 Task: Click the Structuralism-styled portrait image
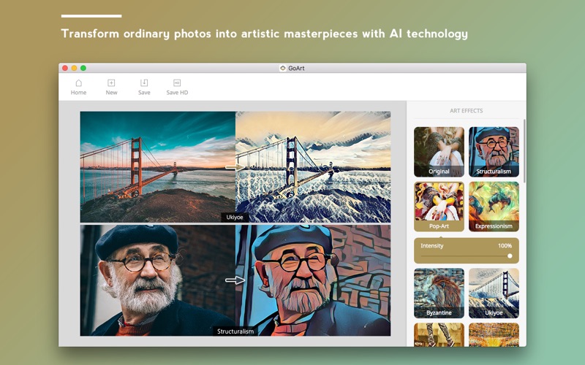(x=313, y=280)
